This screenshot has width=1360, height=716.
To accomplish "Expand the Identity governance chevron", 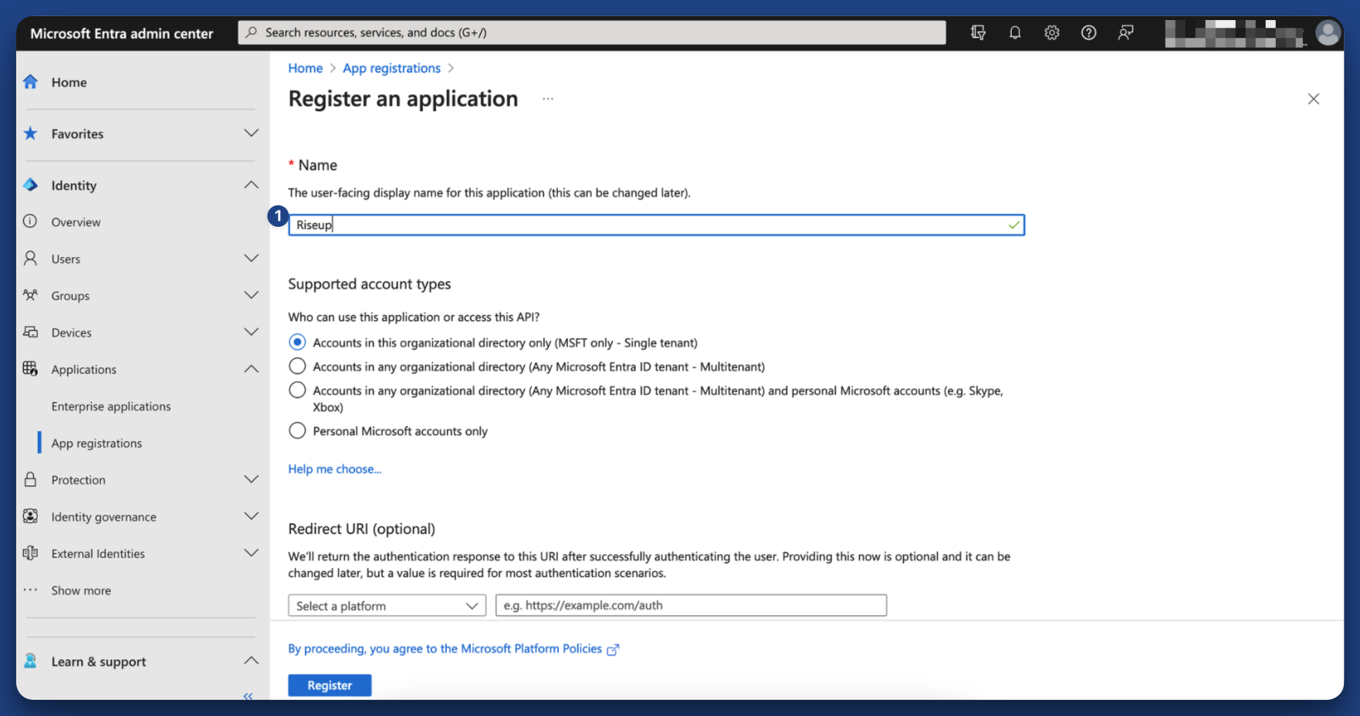I will pyautogui.click(x=251, y=515).
